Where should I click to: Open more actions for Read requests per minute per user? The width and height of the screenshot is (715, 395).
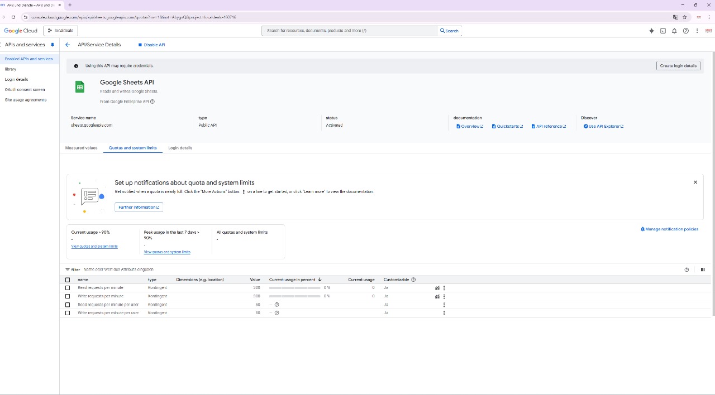(444, 305)
